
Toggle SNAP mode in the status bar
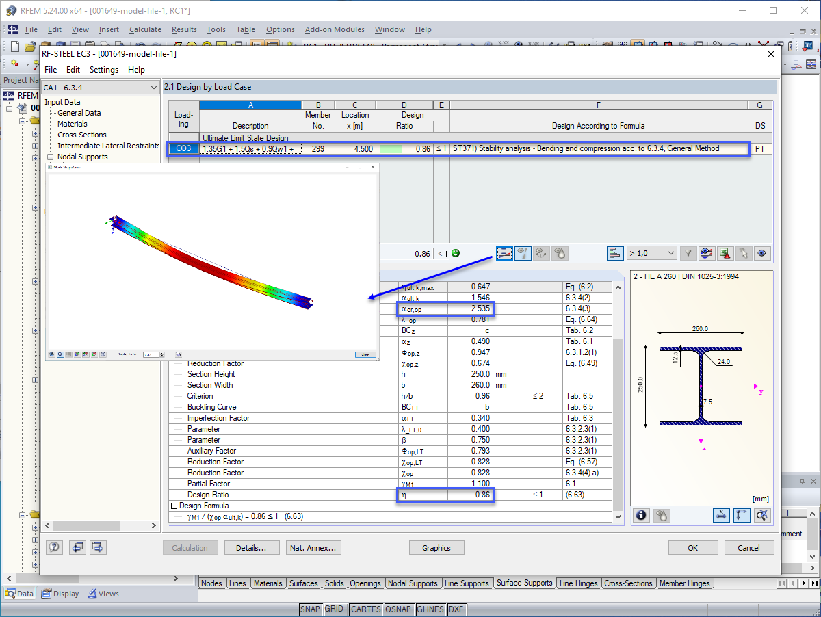[311, 609]
